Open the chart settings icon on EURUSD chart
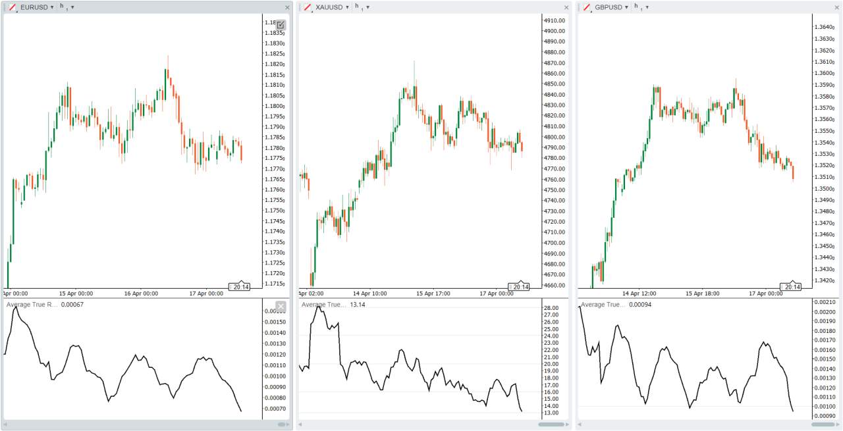The image size is (843, 431). pyautogui.click(x=281, y=25)
